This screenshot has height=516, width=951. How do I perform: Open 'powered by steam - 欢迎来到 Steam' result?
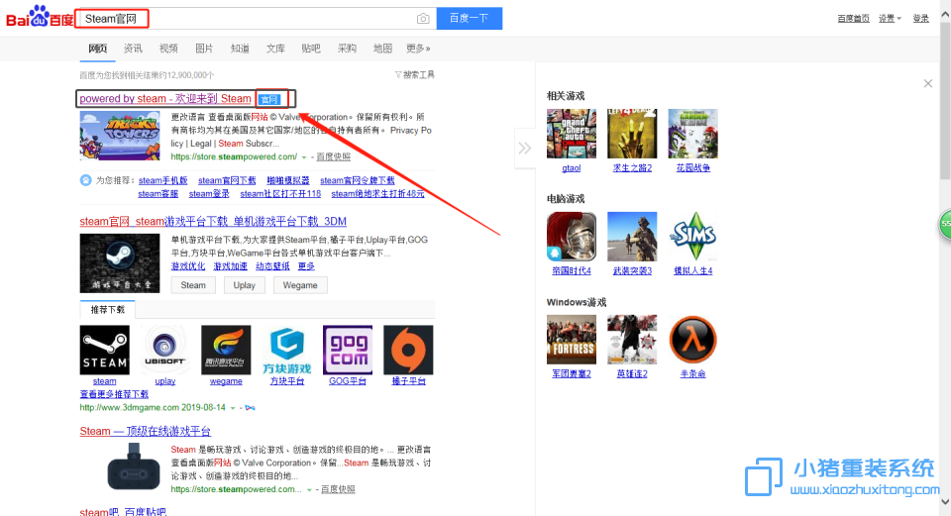click(x=165, y=98)
